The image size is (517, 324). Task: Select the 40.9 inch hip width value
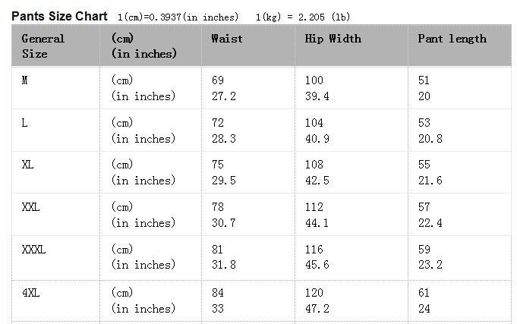click(x=317, y=139)
